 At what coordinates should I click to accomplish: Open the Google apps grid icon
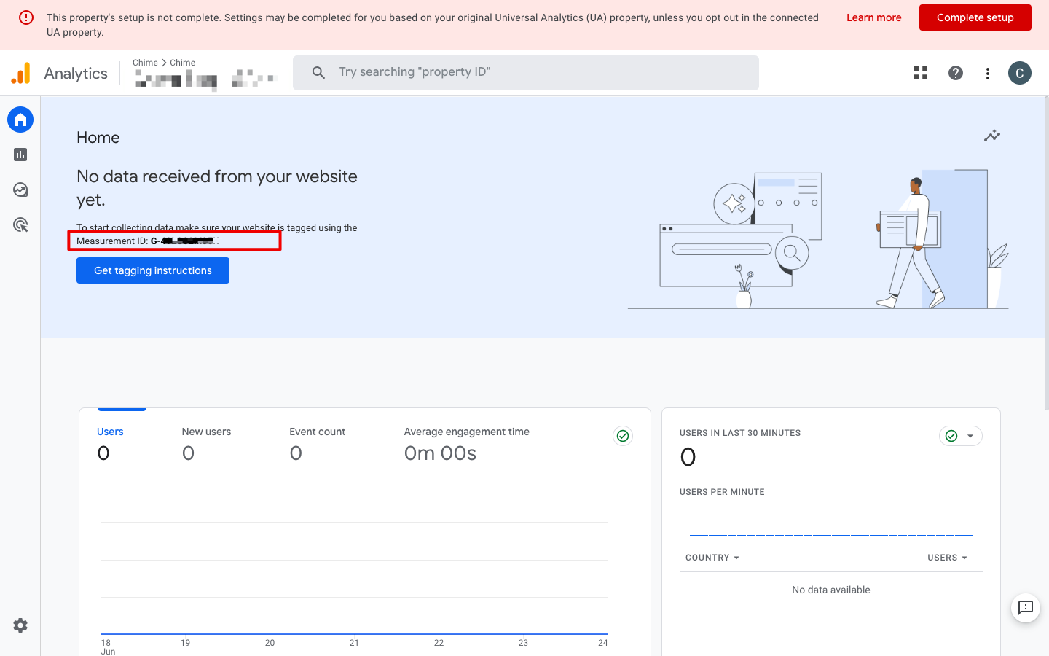(x=921, y=73)
